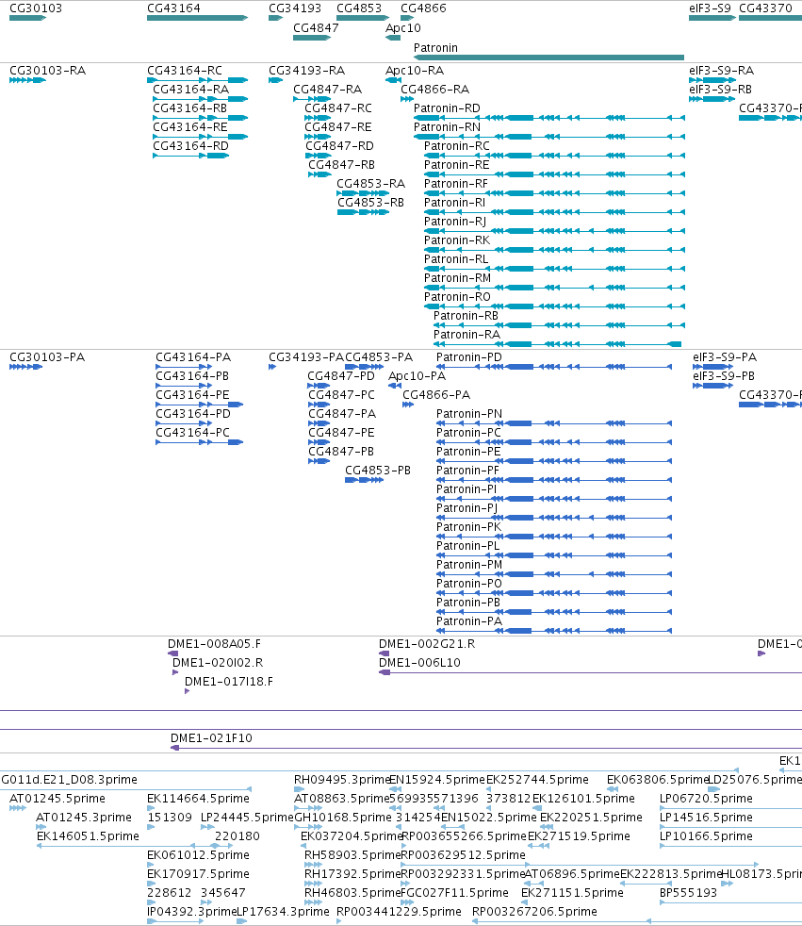Click protein CG43164-PE label
Image resolution: width=802 pixels, height=926 pixels.
coord(192,395)
